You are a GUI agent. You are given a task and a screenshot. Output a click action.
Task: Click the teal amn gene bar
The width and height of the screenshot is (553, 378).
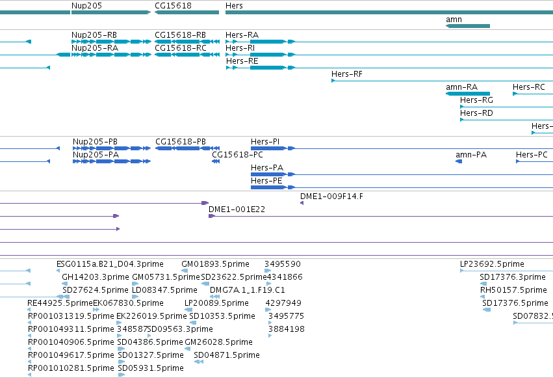coord(468,26)
